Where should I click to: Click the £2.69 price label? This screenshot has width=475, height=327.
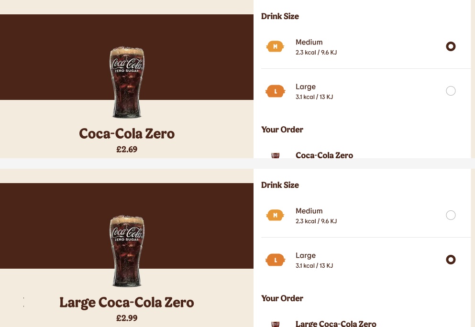(x=127, y=149)
